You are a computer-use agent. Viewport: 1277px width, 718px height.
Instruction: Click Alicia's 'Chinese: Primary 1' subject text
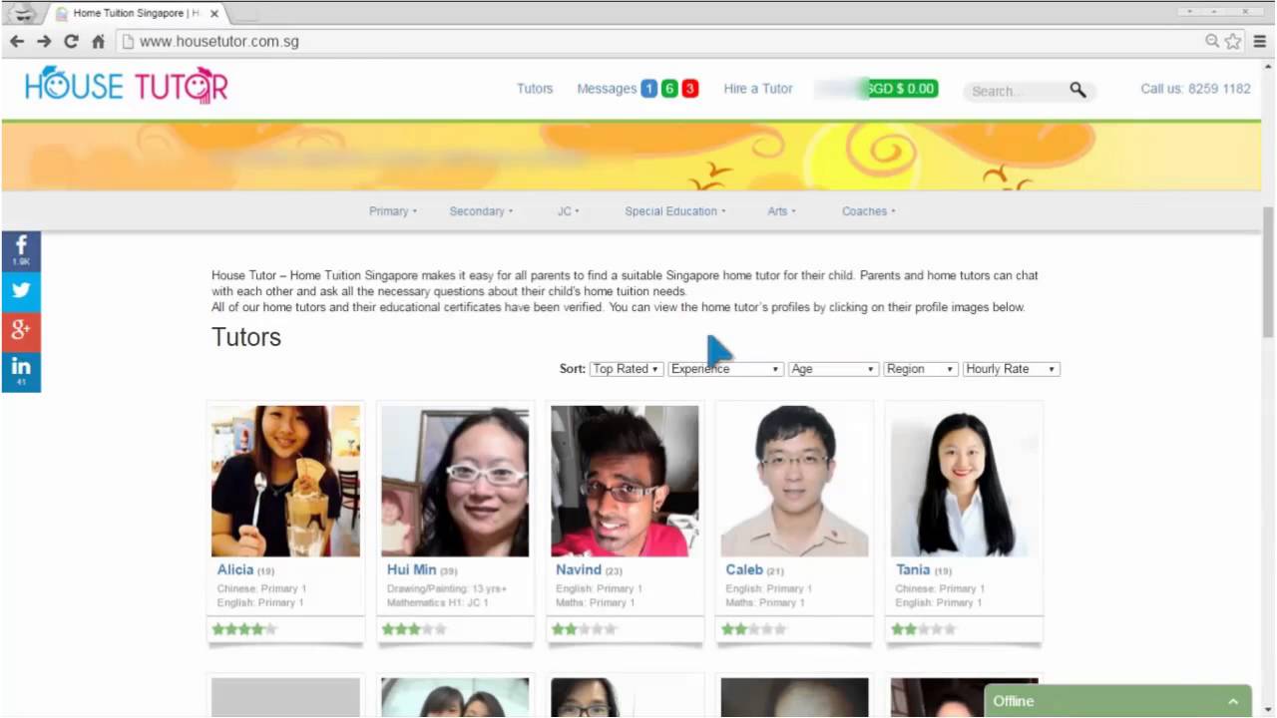point(261,588)
